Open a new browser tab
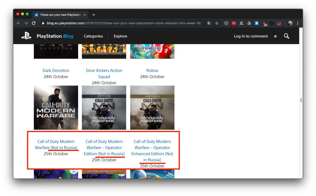This screenshot has height=196, width=316. coord(94,15)
